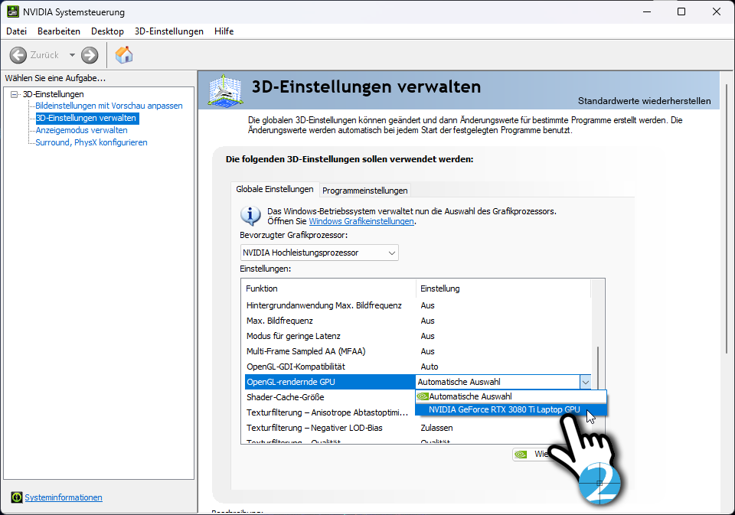Select Hintergrundanwendung Max. Bildfrequenz row
Viewport: 735px width, 515px height.
418,305
